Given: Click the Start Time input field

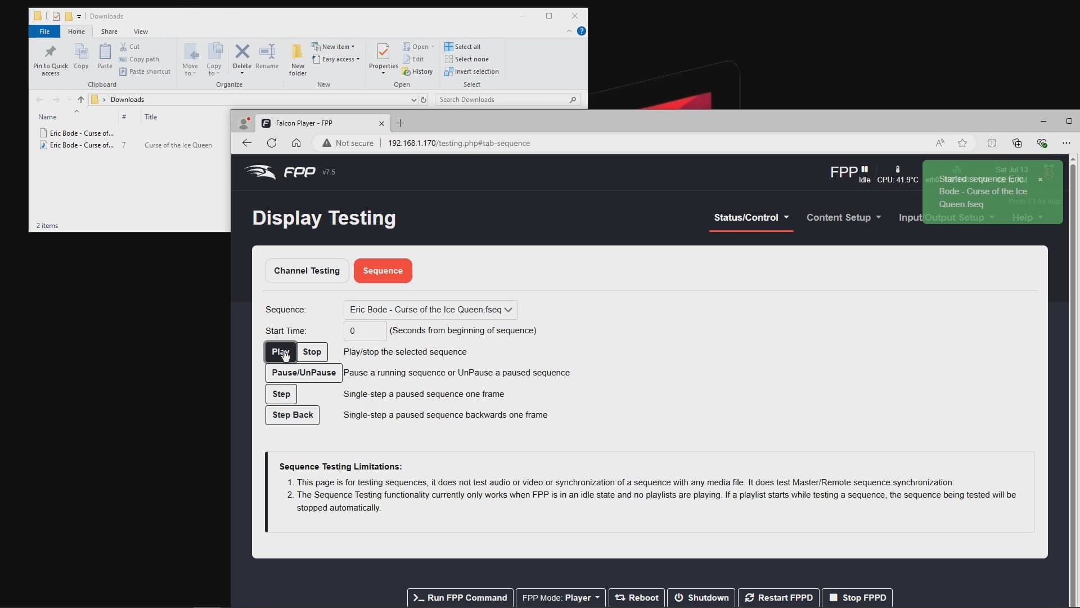Looking at the screenshot, I should coord(365,331).
